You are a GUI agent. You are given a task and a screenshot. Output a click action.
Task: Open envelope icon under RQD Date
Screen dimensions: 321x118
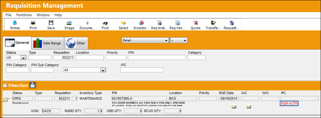tap(234, 107)
